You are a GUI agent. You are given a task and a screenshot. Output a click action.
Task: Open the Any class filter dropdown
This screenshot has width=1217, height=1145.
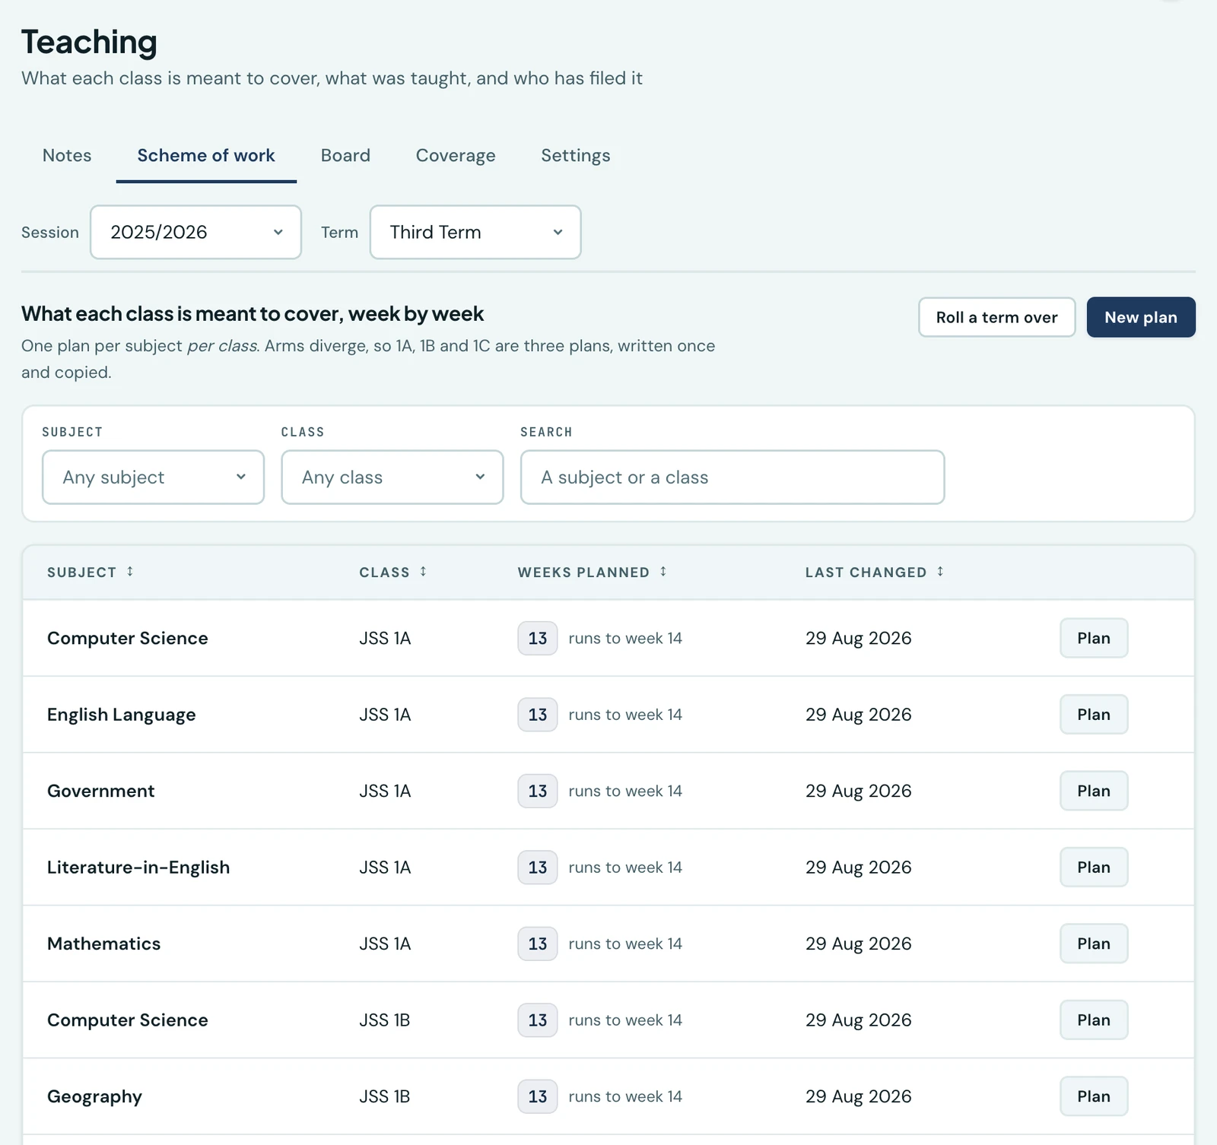[x=392, y=477]
